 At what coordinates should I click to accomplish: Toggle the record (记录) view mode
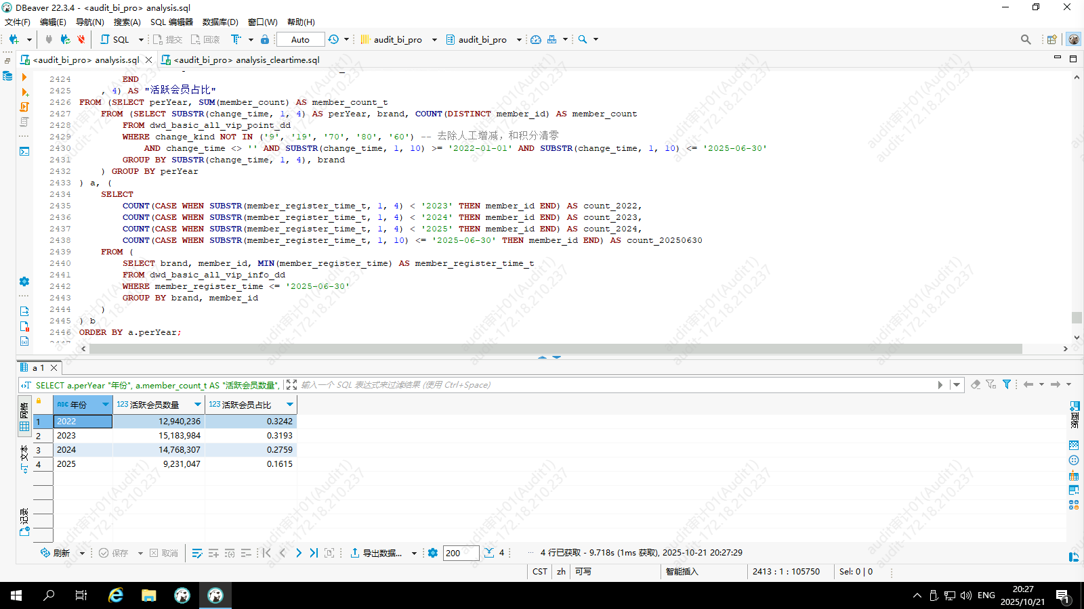pos(24,521)
